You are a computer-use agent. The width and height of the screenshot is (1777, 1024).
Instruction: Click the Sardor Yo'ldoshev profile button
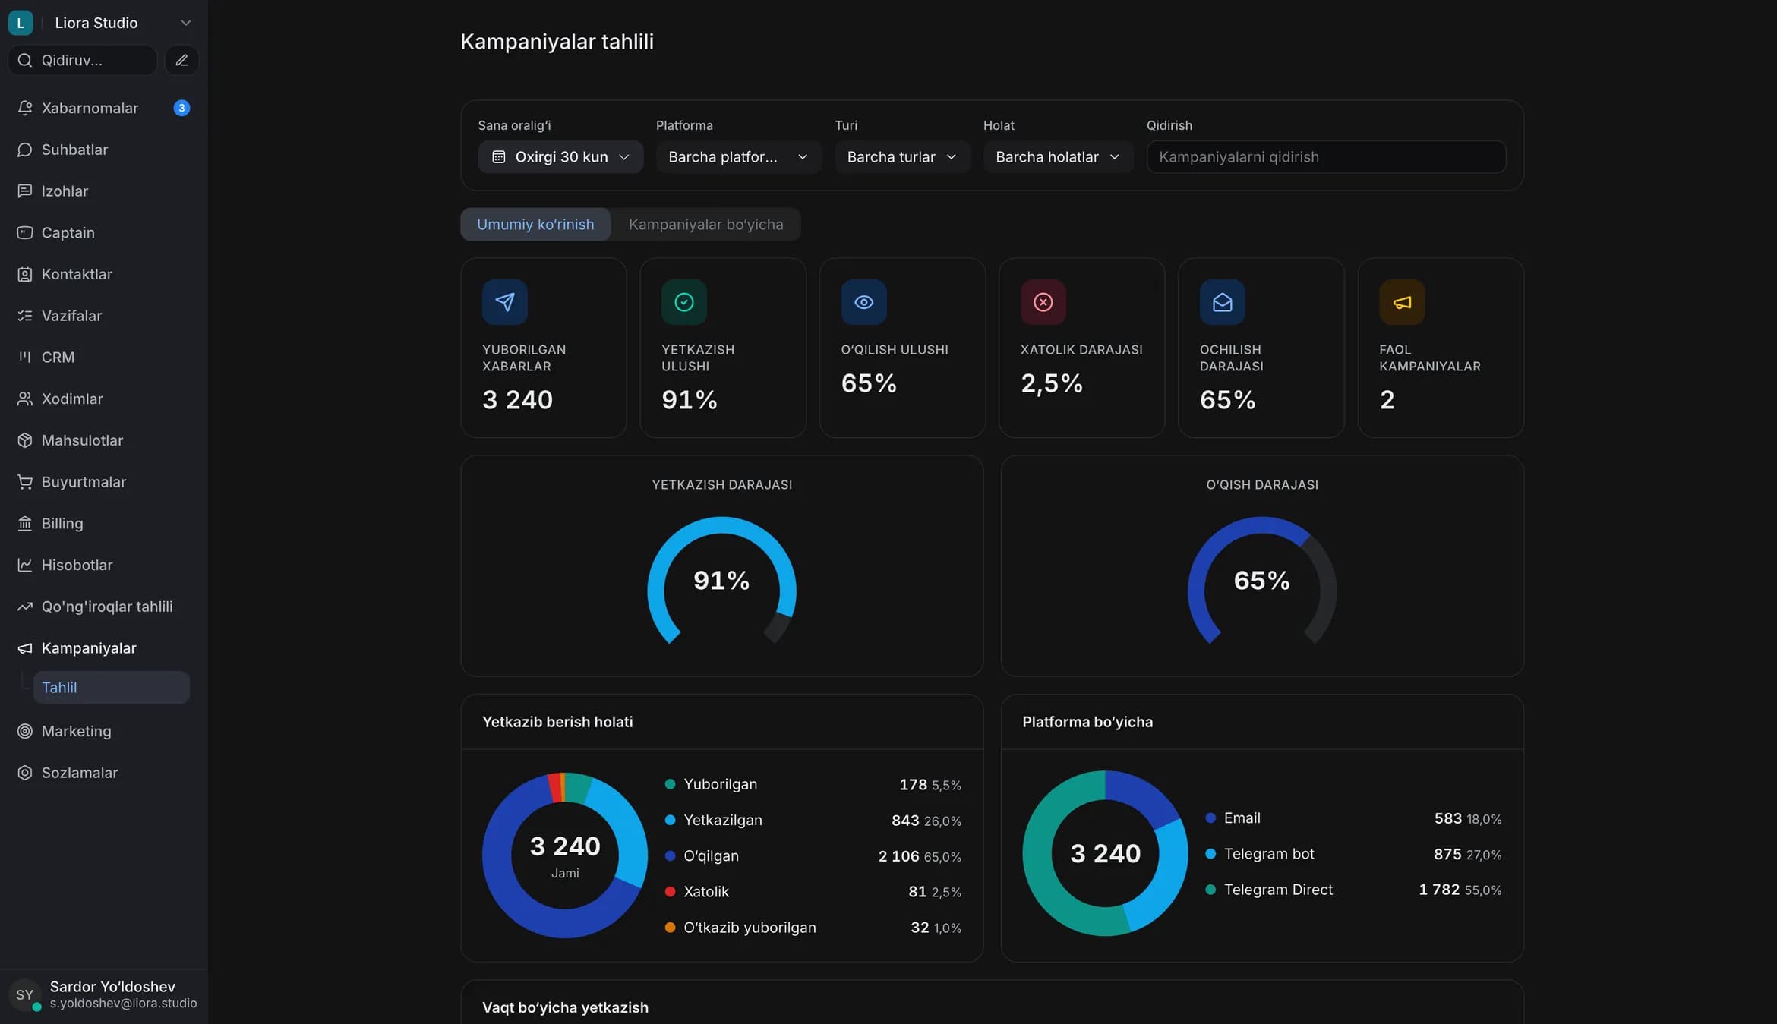(103, 994)
